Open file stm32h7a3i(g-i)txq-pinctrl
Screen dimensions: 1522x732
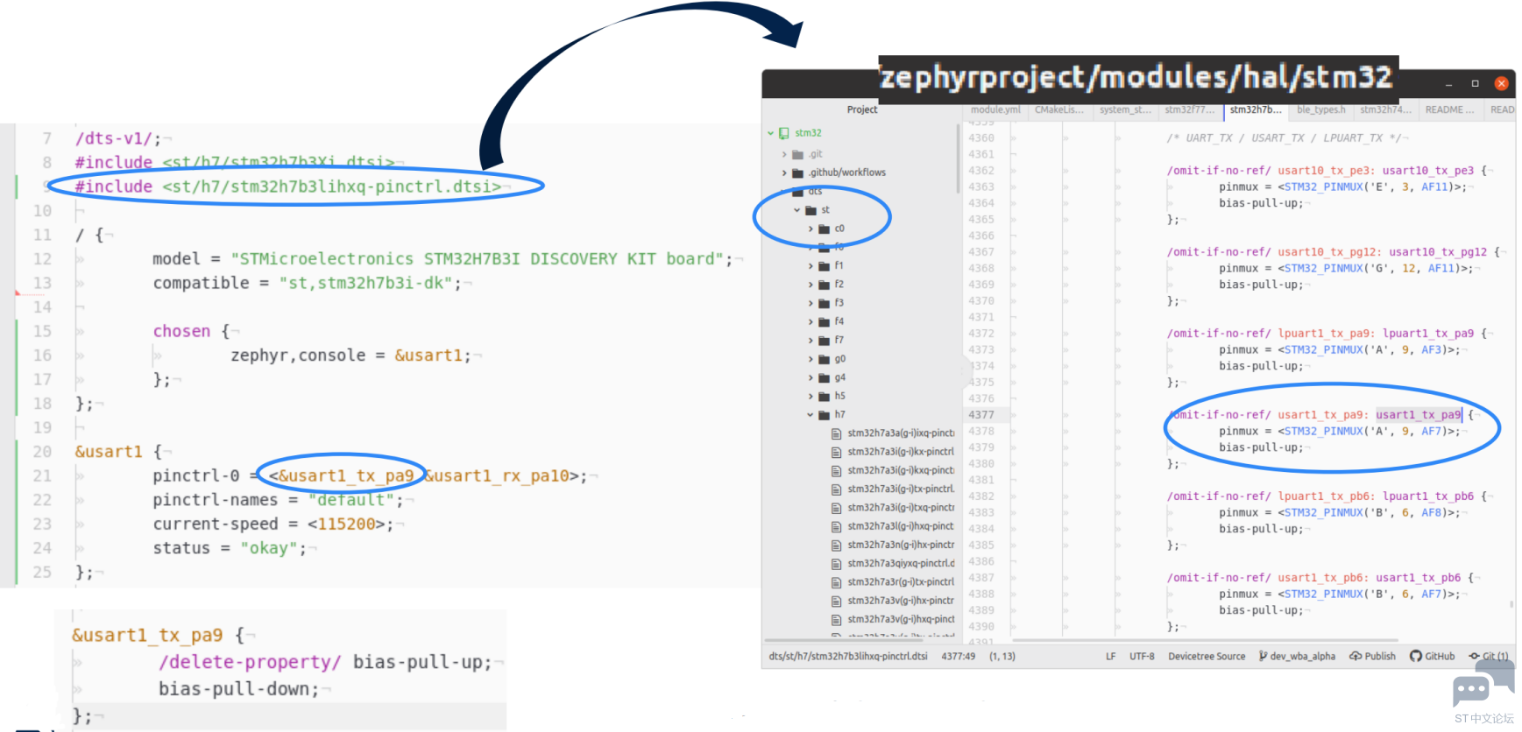coord(901,508)
